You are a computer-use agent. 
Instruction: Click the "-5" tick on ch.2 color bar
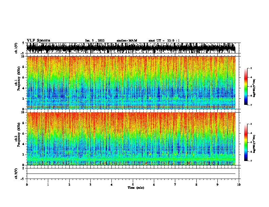(250, 142)
